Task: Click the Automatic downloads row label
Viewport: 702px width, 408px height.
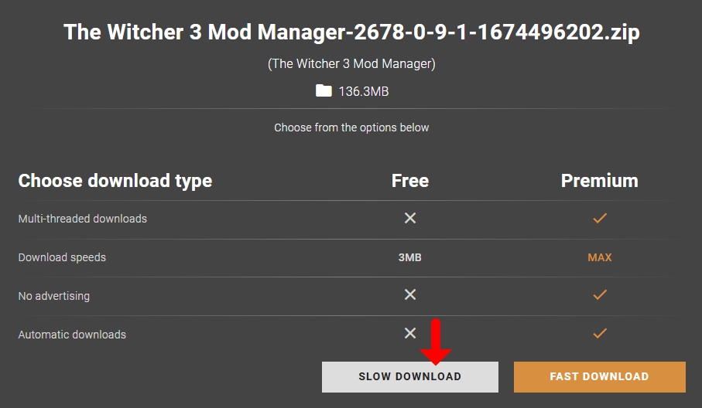Action: pos(72,335)
